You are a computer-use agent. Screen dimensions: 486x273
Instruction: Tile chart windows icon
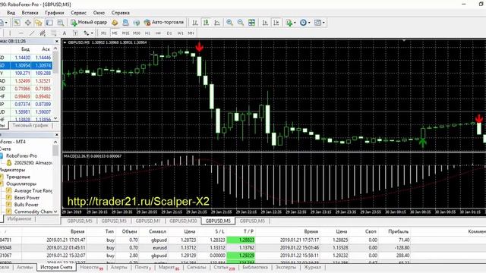[251, 23]
